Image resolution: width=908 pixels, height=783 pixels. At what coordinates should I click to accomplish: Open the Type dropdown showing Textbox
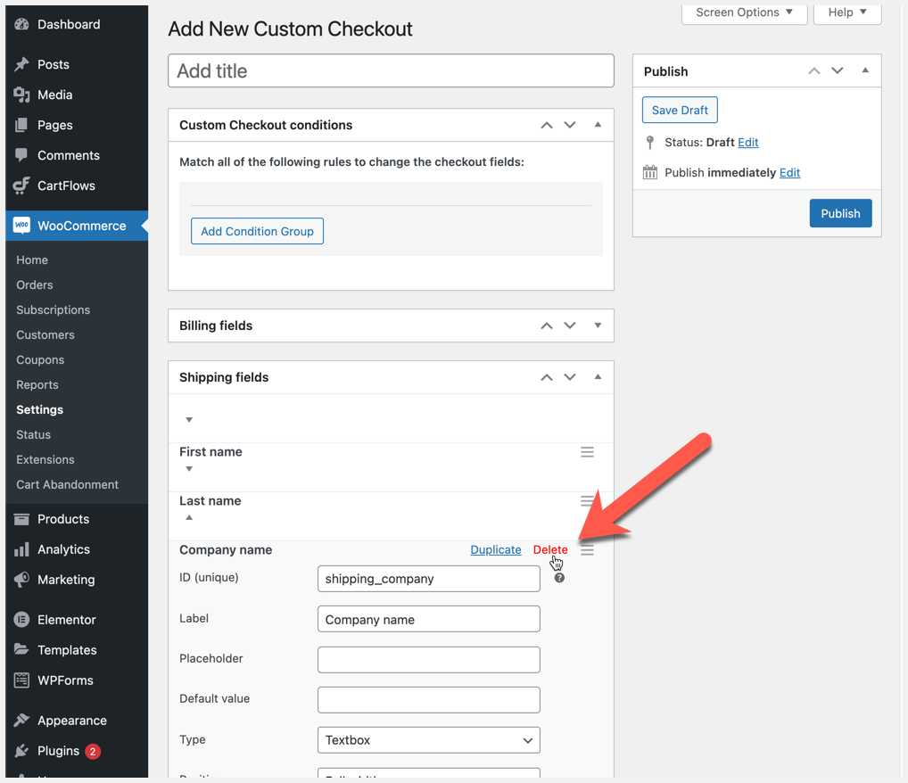428,740
